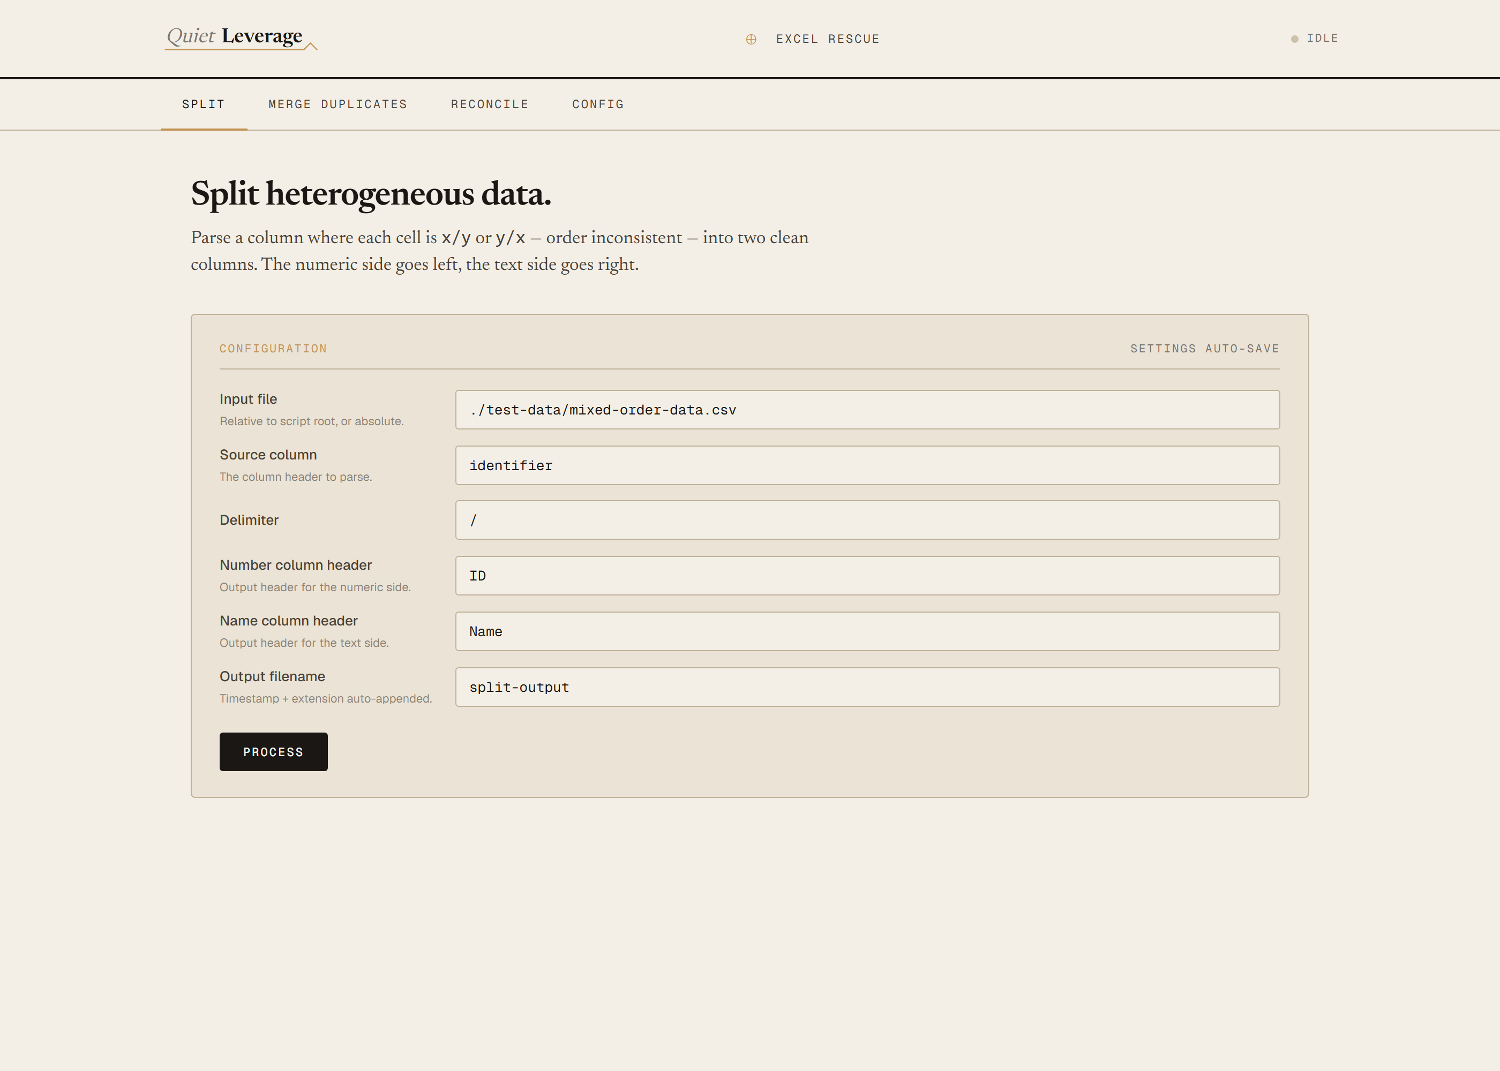
Task: Click the Source column field
Action: click(x=867, y=465)
